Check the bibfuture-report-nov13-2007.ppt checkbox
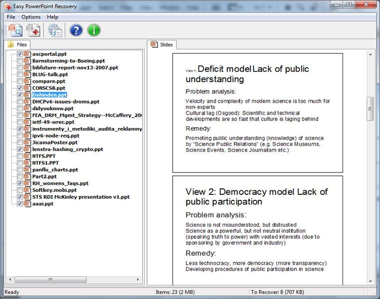 click(x=20, y=67)
